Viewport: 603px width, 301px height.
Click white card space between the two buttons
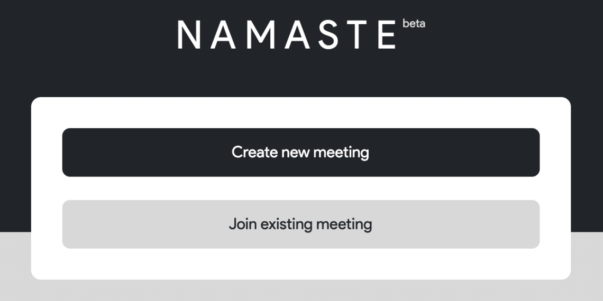click(300, 189)
